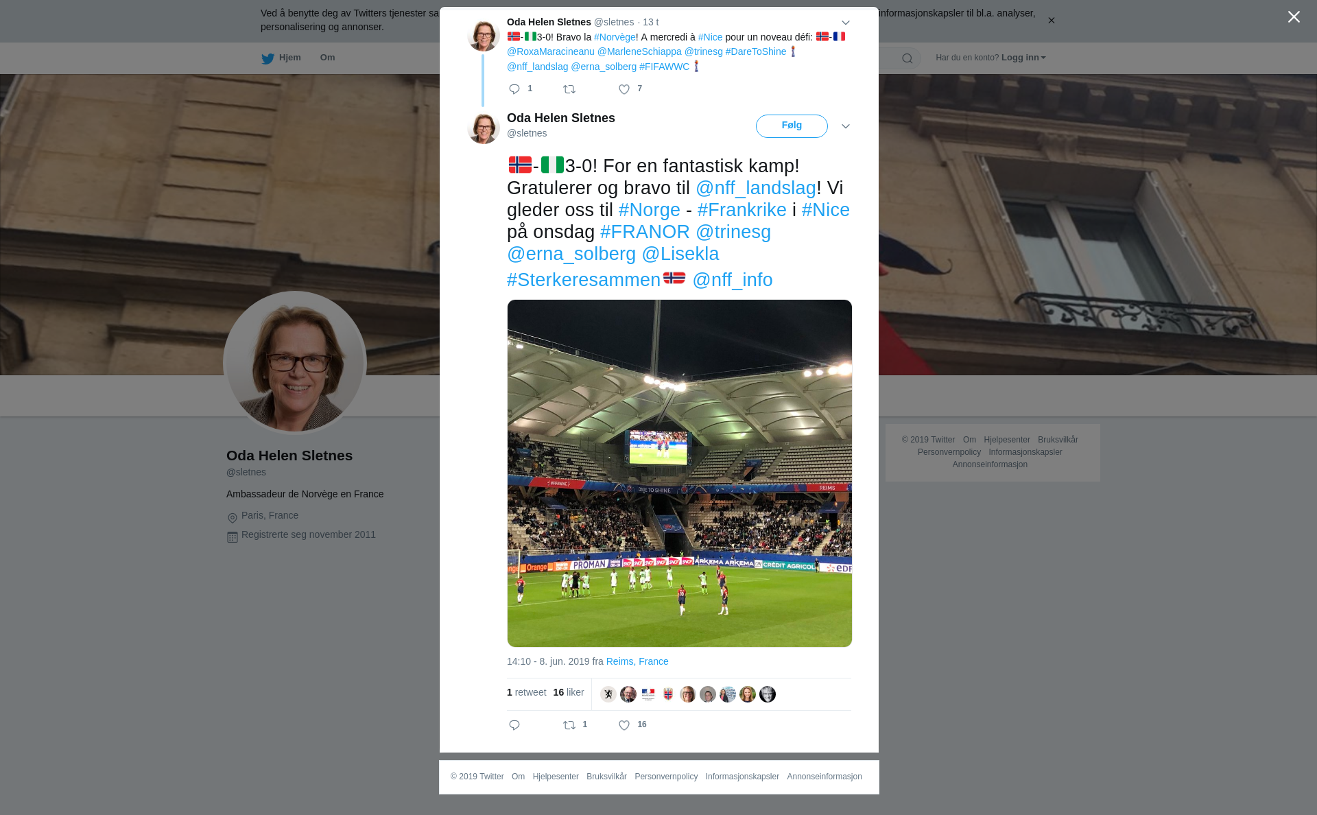Close the tweet overlay with X icon
Viewport: 1317px width, 815px height.
(x=1294, y=17)
